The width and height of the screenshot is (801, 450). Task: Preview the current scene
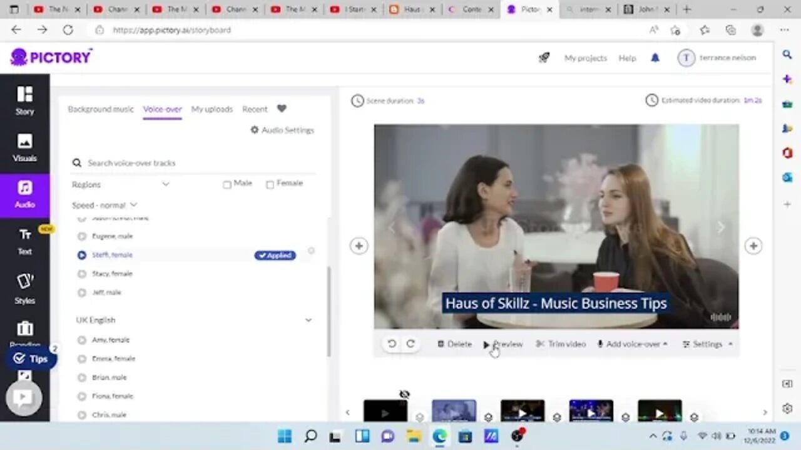[x=503, y=344]
